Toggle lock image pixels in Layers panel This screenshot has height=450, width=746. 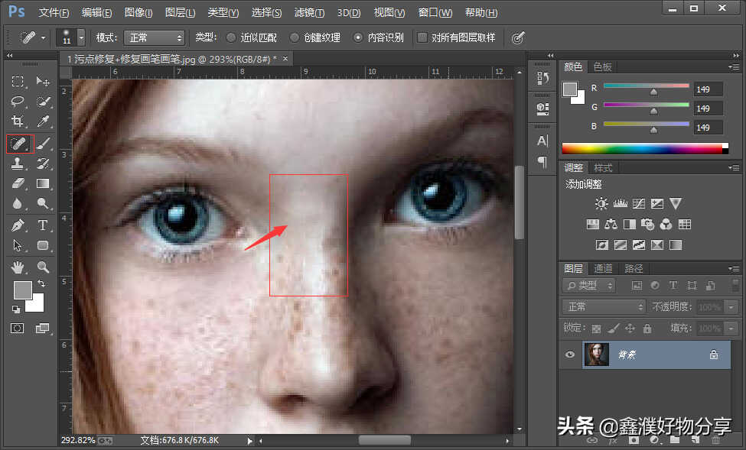614,329
